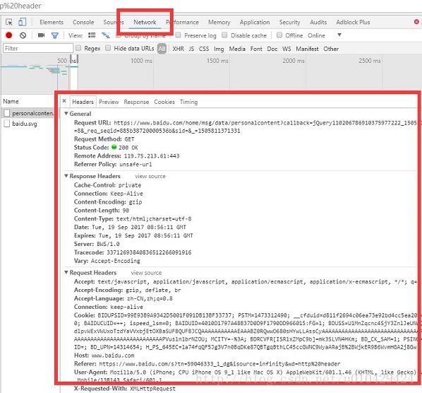The width and height of the screenshot is (422, 393).
Task: Open the network throttling dropdown arrow
Action: click(339, 35)
